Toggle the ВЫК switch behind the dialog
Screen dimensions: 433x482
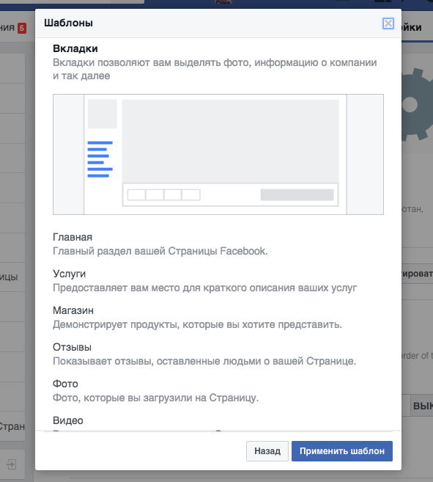point(421,406)
